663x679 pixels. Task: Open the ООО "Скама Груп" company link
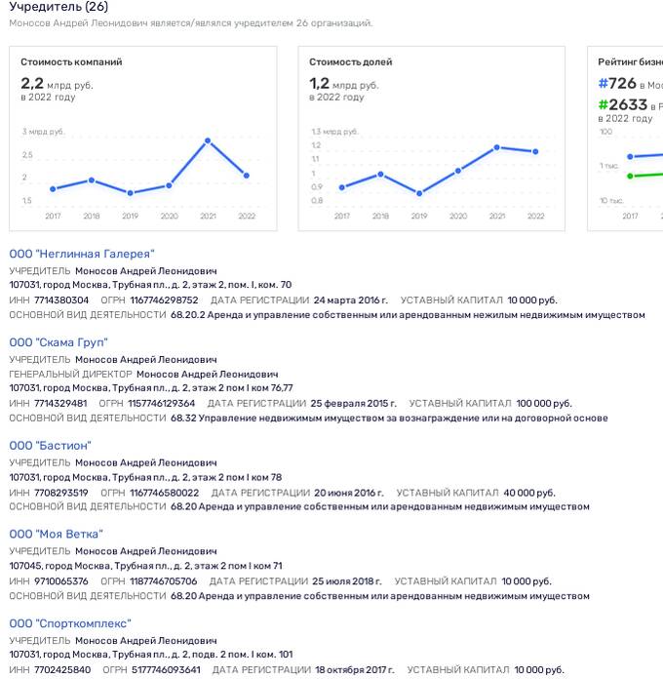pyautogui.click(x=58, y=342)
